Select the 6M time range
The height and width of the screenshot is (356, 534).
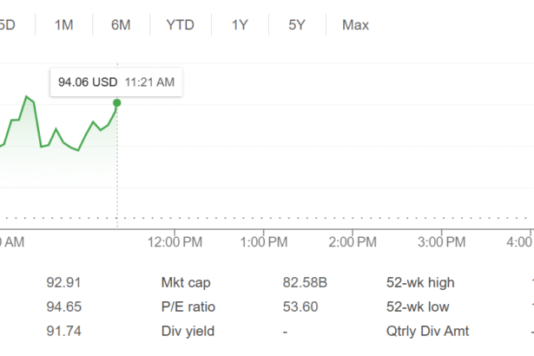pyautogui.click(x=121, y=25)
